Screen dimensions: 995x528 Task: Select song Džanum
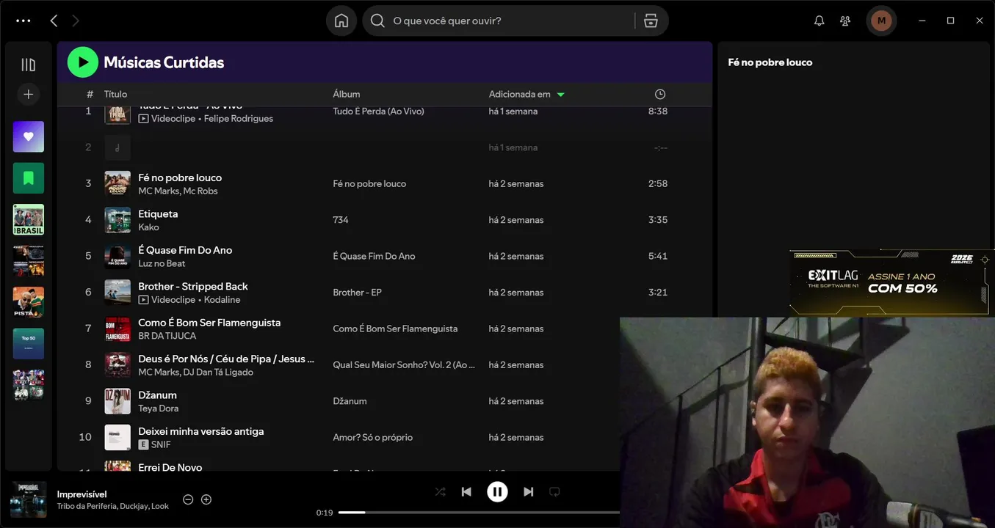pos(157,395)
